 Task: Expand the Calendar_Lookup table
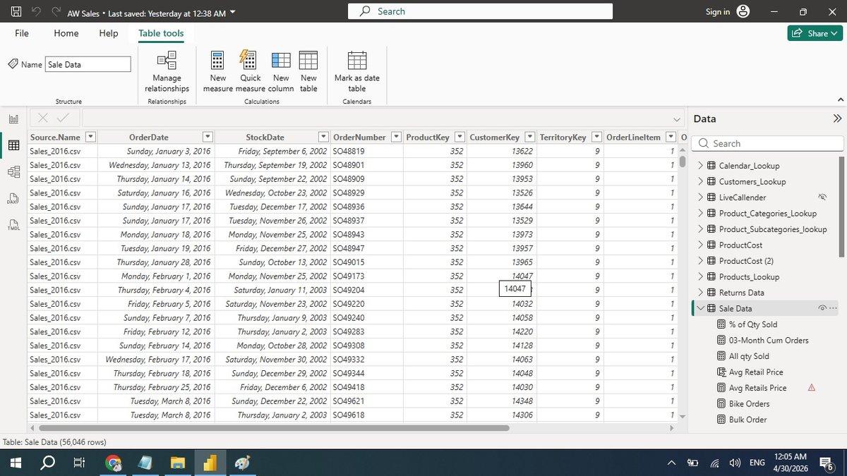[701, 166]
